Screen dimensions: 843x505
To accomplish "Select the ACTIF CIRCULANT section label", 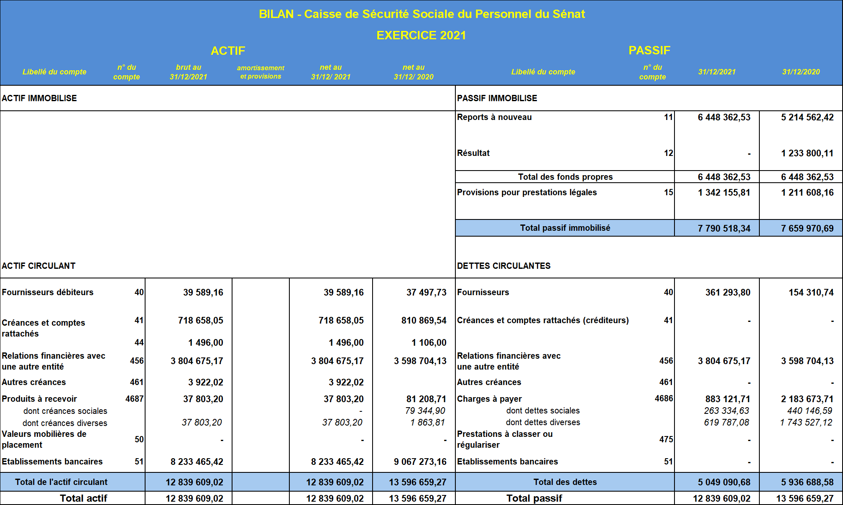I will coord(38,266).
